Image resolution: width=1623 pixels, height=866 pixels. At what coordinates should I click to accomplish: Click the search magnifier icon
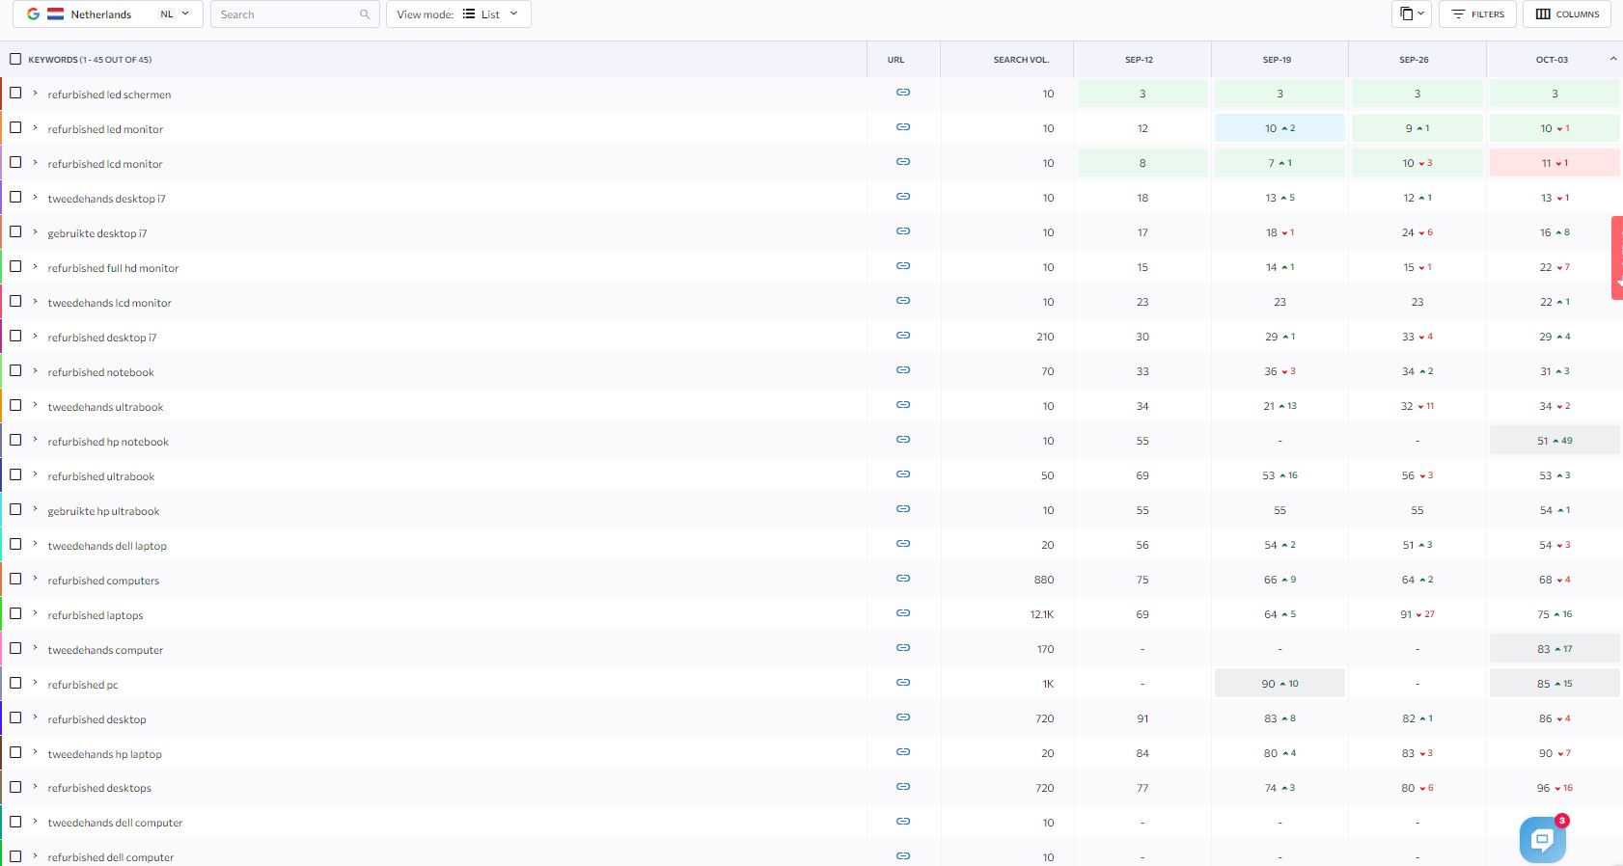[365, 14]
